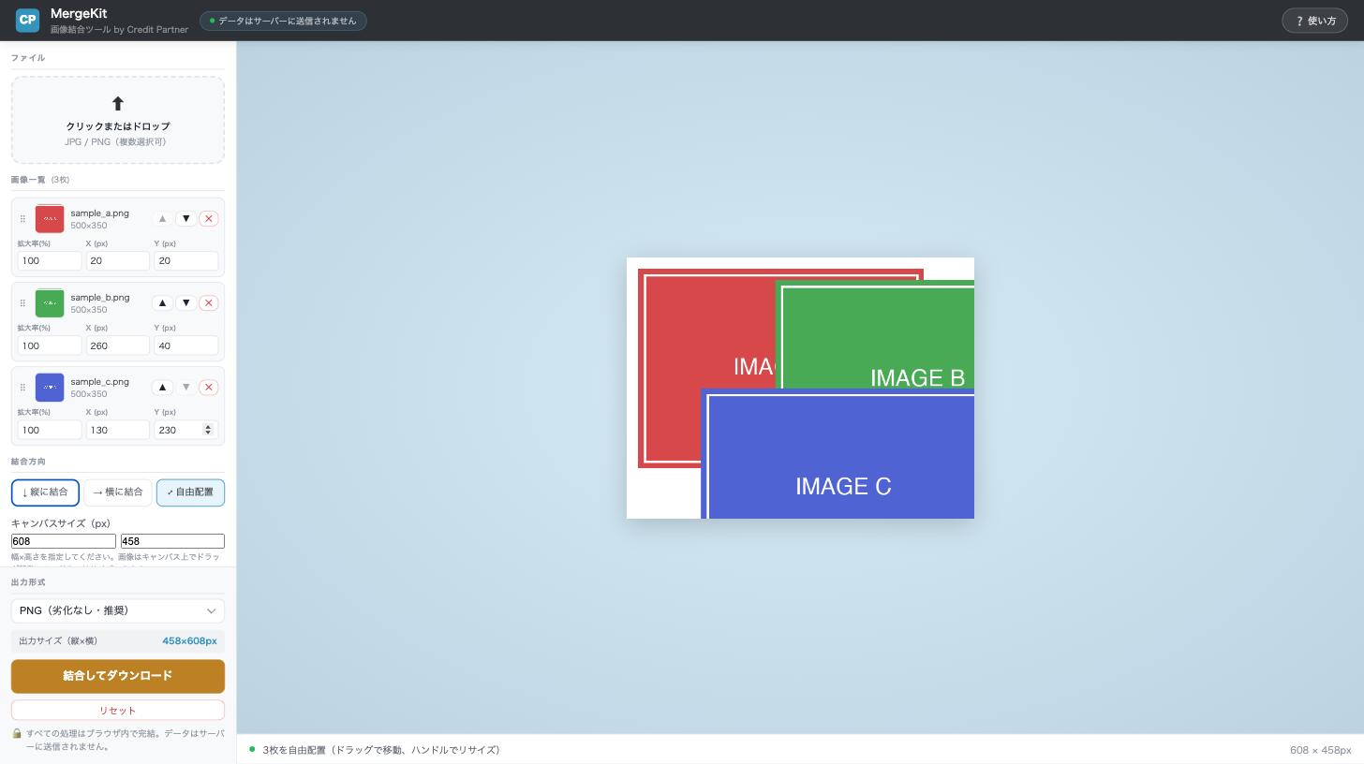Focus the X (px) field of sample_c.png
The image size is (1364, 764).
(118, 430)
